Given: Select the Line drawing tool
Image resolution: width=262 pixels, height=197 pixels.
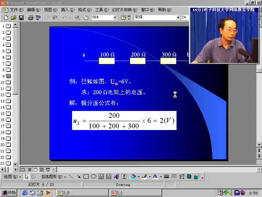Looking at the screenshot, I should (71, 177).
